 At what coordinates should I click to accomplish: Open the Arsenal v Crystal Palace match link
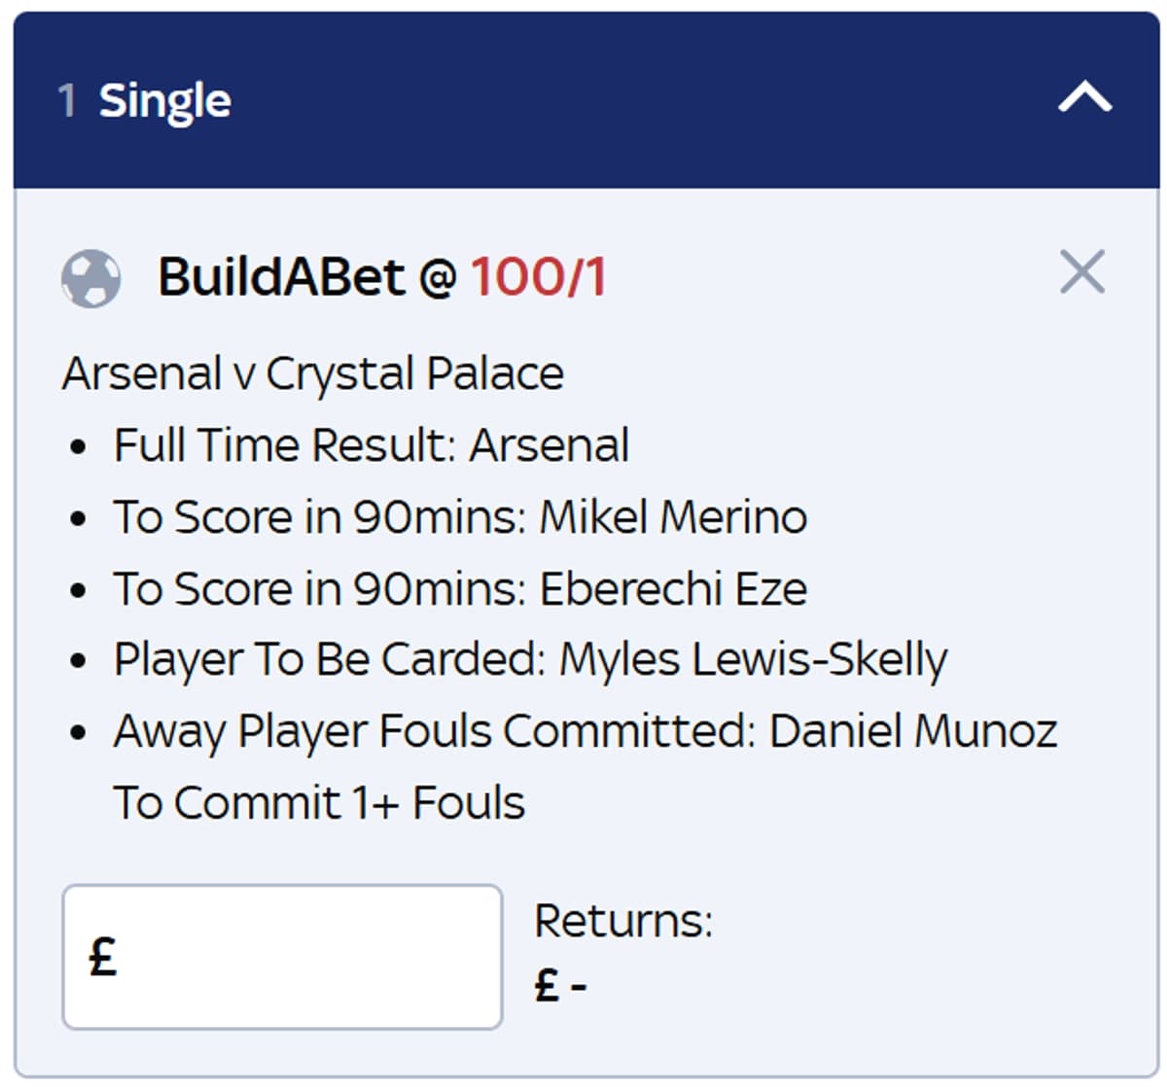tap(313, 372)
